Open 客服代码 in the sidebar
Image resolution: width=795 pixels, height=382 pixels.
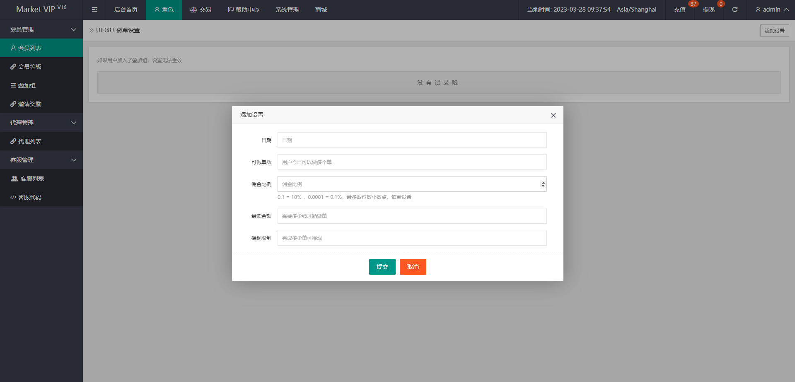pyautogui.click(x=30, y=197)
